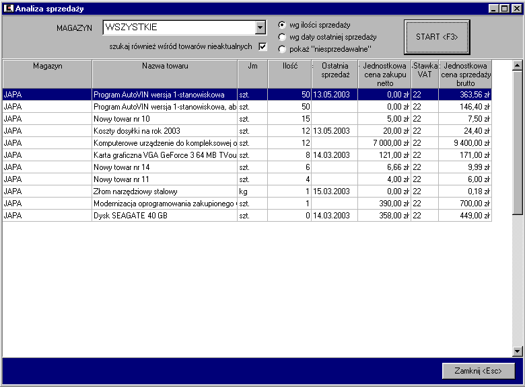The height and width of the screenshot is (387, 525).
Task: Sort by the 'Nazwa towaru' column header
Action: 165,74
